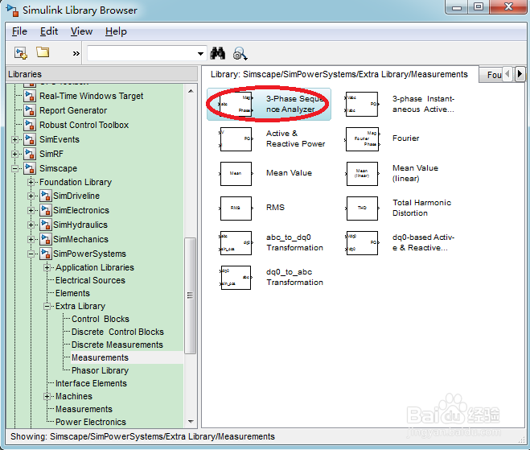Image resolution: width=530 pixels, height=450 pixels.
Task: Select the Active & Reactive Power block icon
Action: (236, 139)
